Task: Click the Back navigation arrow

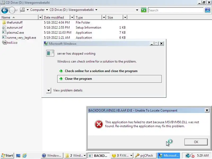Action: click(5, 10)
